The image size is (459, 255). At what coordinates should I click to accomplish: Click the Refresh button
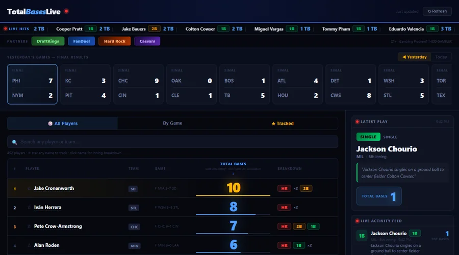click(x=437, y=11)
